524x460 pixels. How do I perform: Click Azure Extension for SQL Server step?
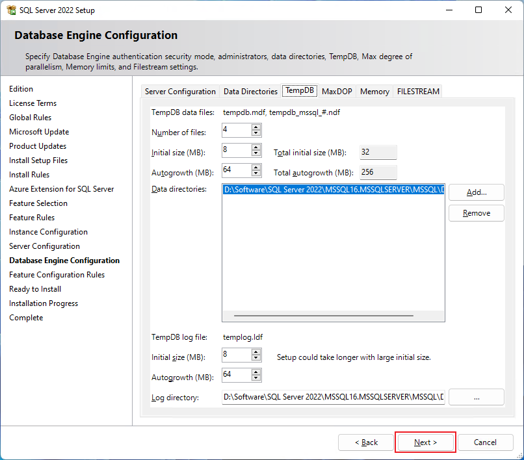pyautogui.click(x=62, y=189)
